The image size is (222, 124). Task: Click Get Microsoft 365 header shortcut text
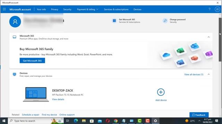(127, 20)
